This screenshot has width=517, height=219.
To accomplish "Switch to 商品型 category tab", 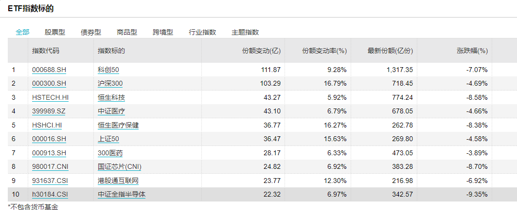I will 127,32.
